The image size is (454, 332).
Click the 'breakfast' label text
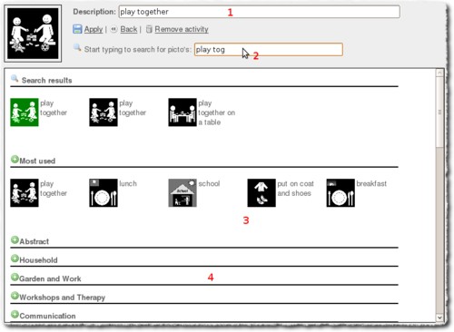pos(371,184)
